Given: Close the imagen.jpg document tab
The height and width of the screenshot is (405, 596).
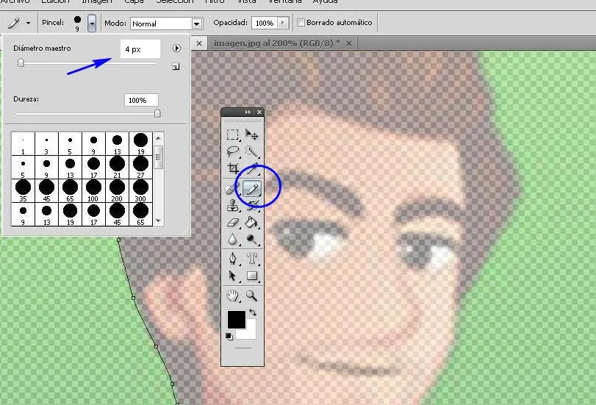Looking at the screenshot, I should pos(349,43).
